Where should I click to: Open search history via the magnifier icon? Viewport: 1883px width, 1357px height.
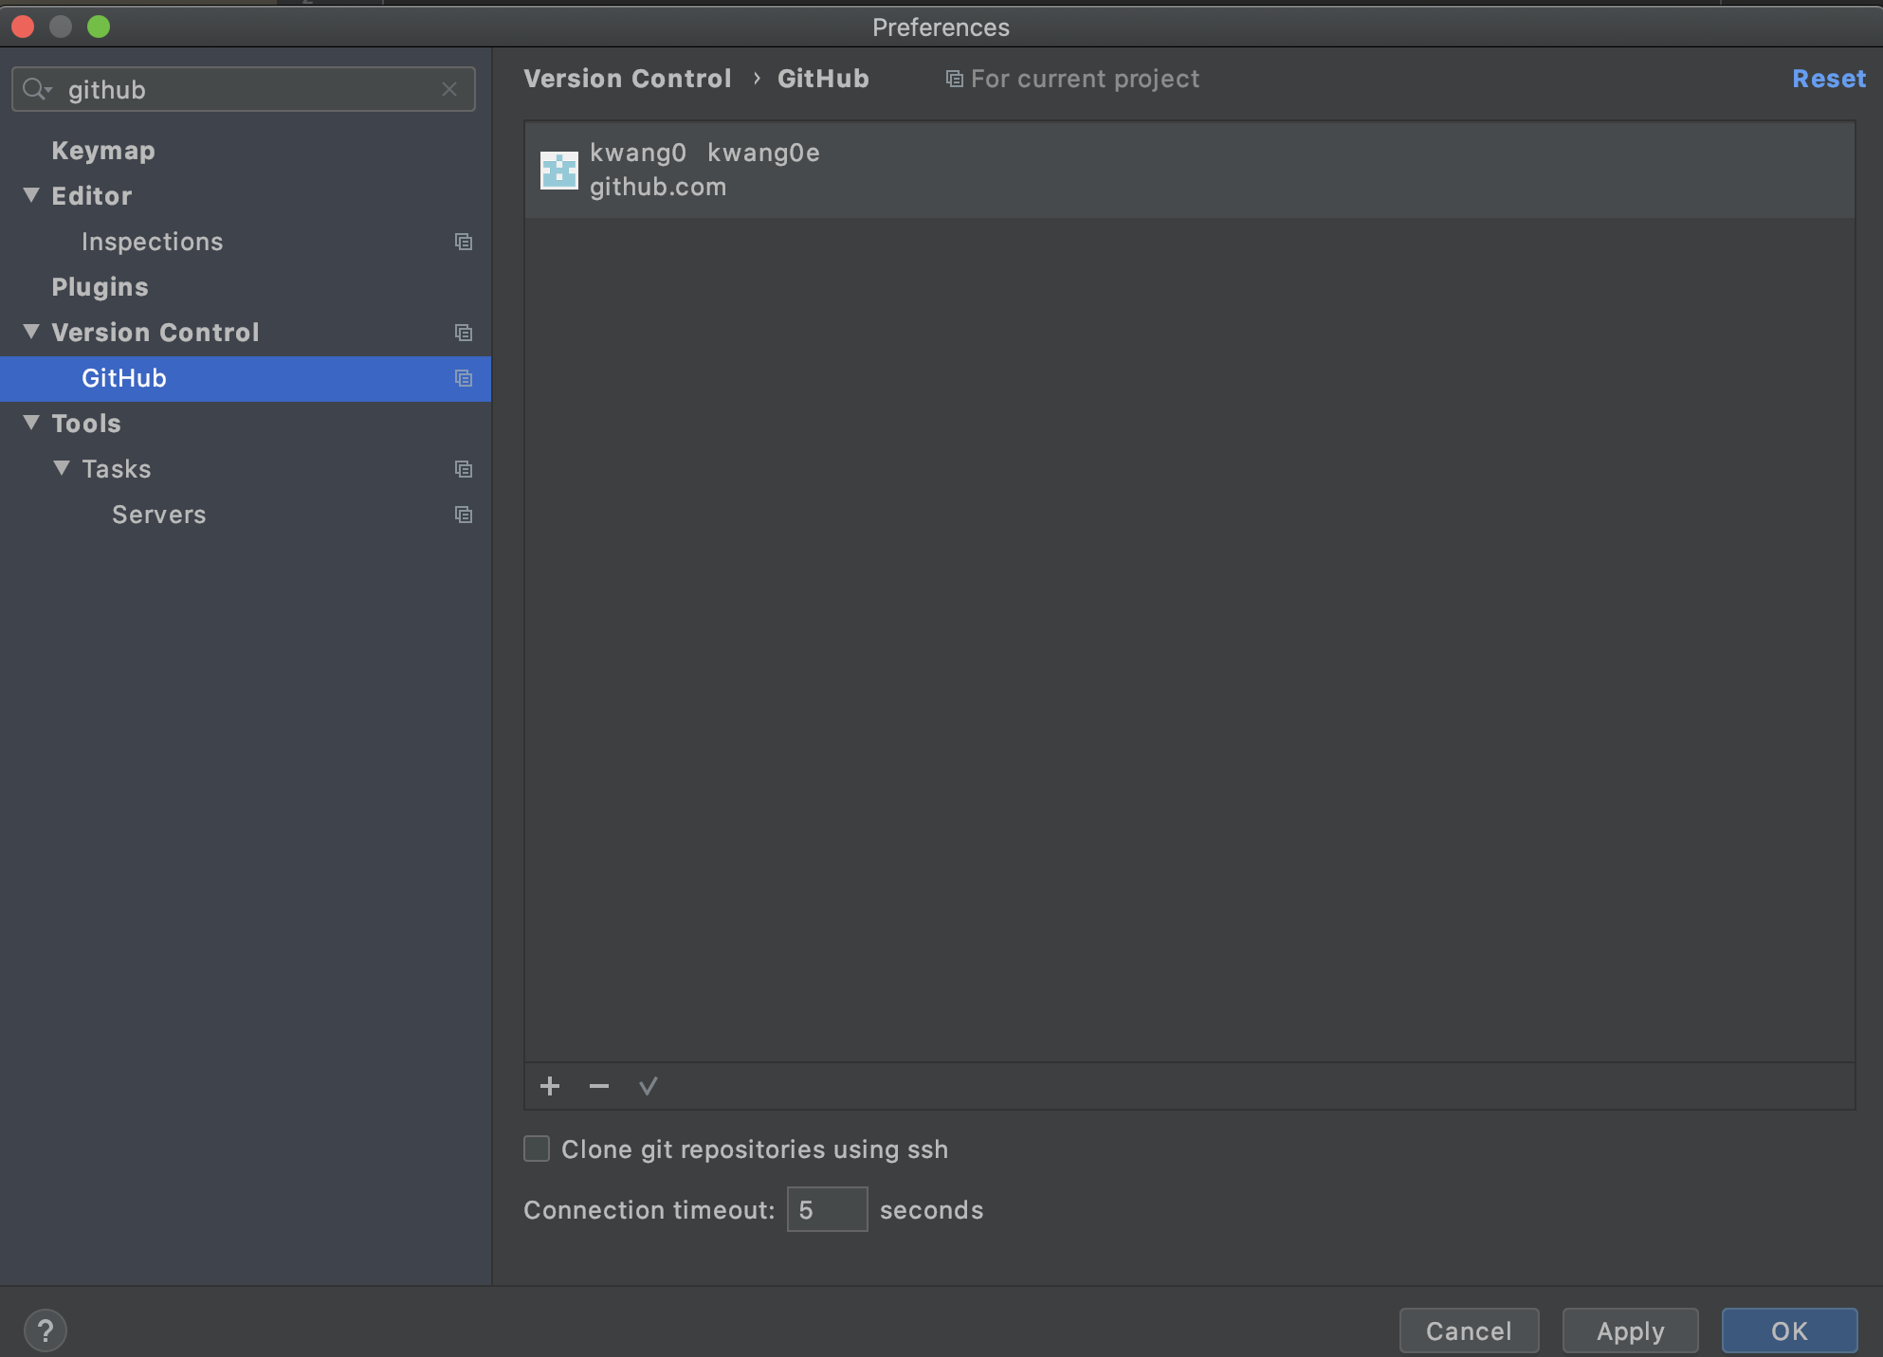(36, 89)
